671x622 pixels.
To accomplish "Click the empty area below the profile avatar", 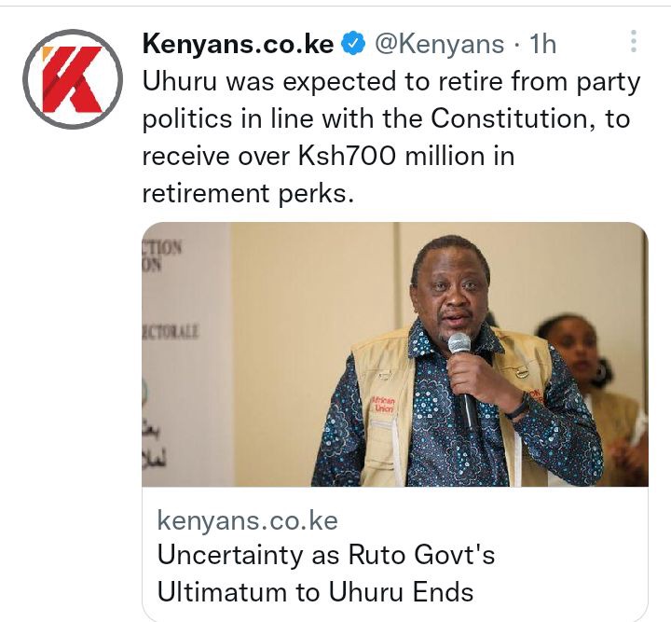I will (x=73, y=364).
